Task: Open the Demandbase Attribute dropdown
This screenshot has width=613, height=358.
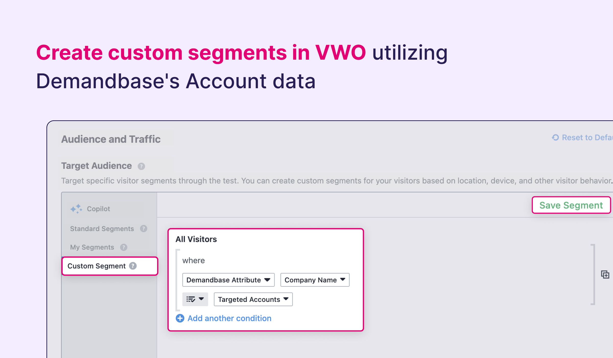Action: (x=228, y=280)
